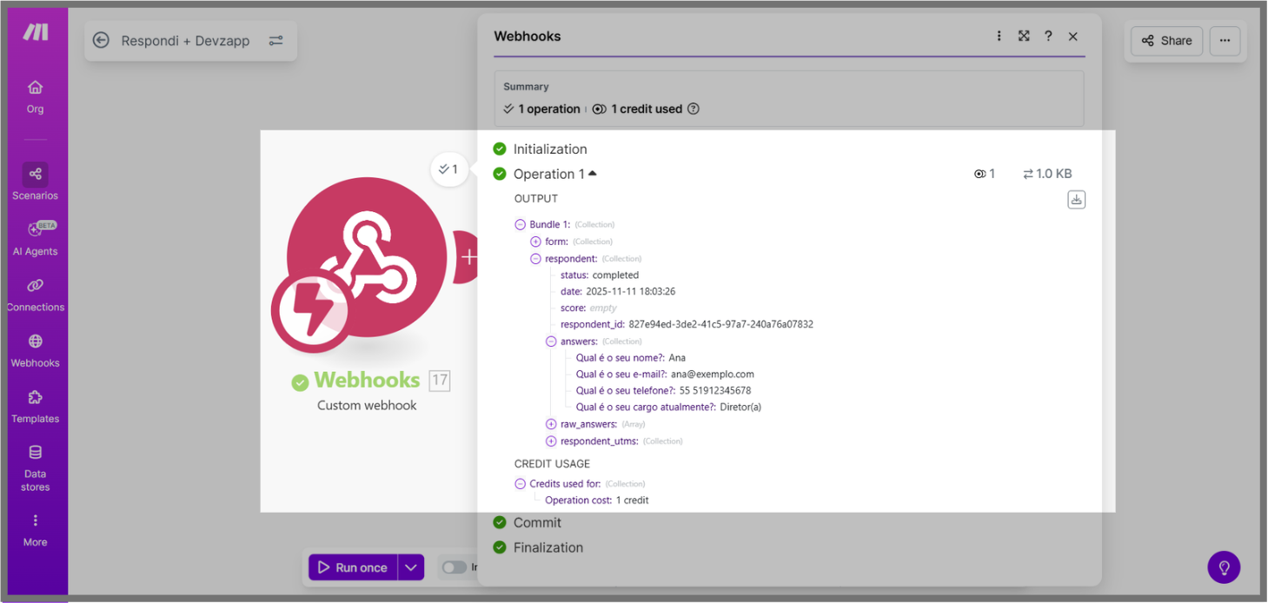Click the score empty value
This screenshot has width=1268, height=603.
coord(603,308)
